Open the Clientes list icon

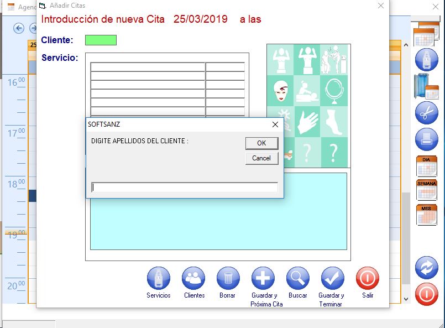pos(193,278)
